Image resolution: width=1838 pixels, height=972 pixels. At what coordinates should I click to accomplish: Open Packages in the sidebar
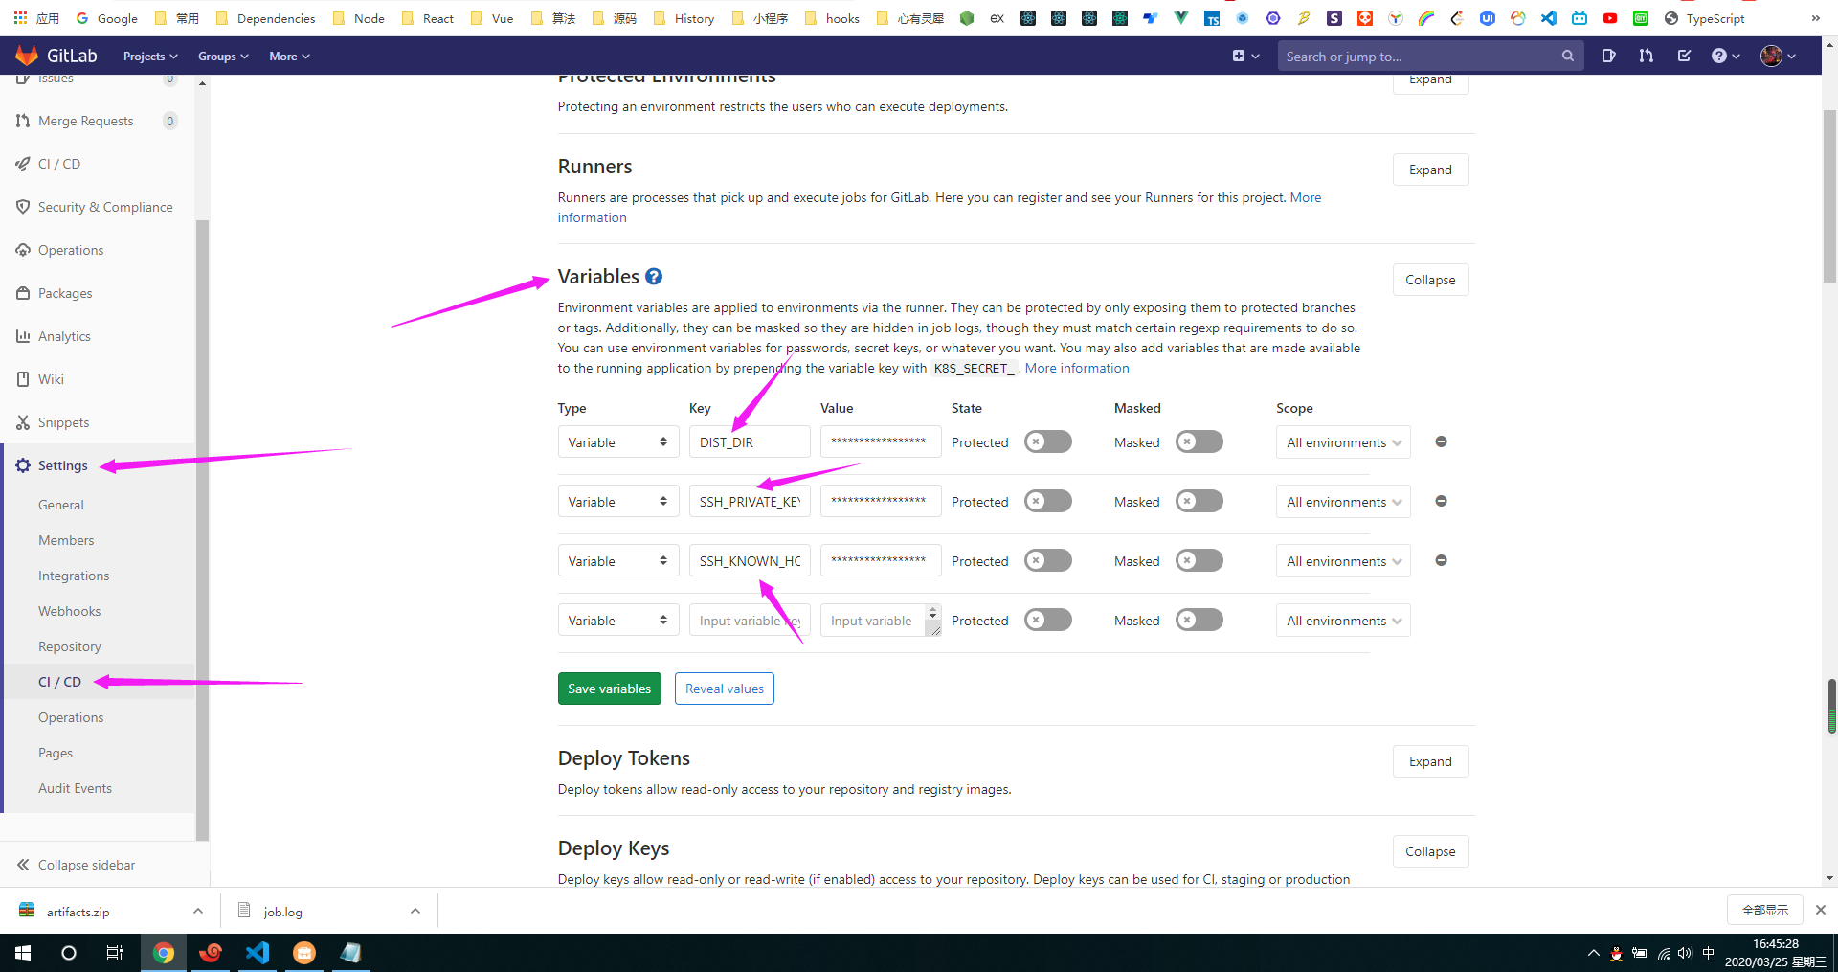[x=65, y=293]
